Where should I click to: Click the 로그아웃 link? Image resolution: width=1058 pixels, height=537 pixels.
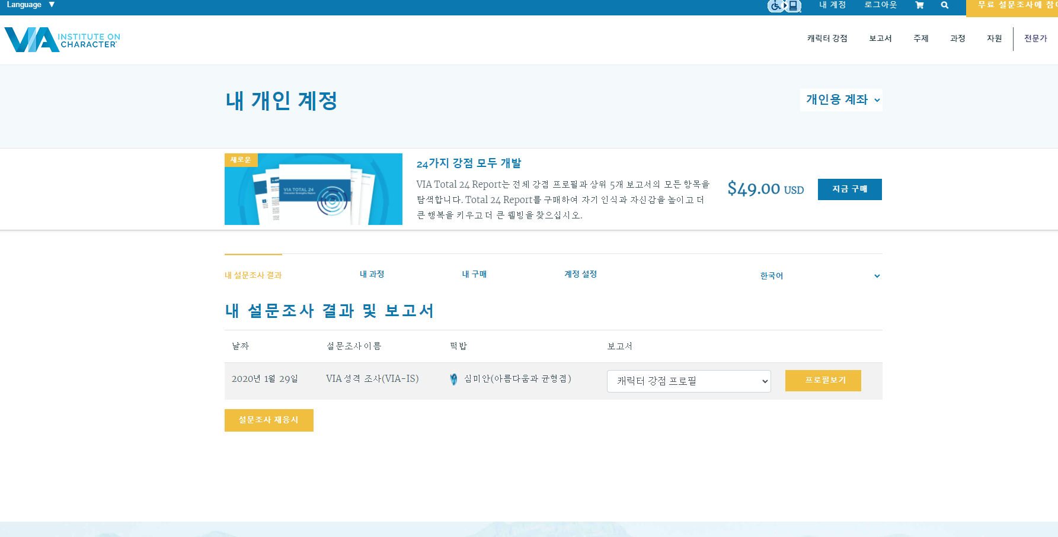point(880,5)
